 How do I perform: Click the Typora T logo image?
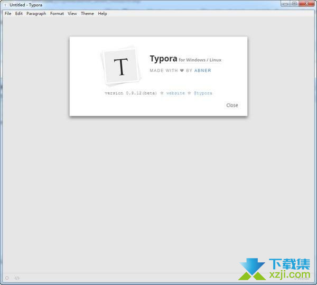[121, 66]
